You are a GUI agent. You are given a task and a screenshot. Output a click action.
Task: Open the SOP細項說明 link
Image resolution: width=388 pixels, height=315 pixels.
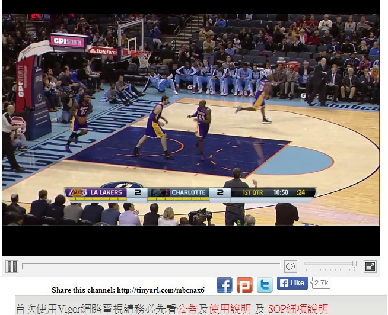298,309
